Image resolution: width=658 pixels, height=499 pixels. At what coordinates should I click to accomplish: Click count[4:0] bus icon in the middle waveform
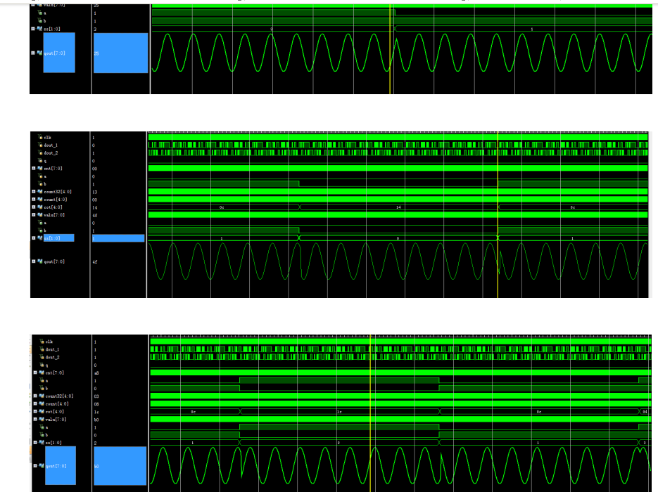[39, 200]
